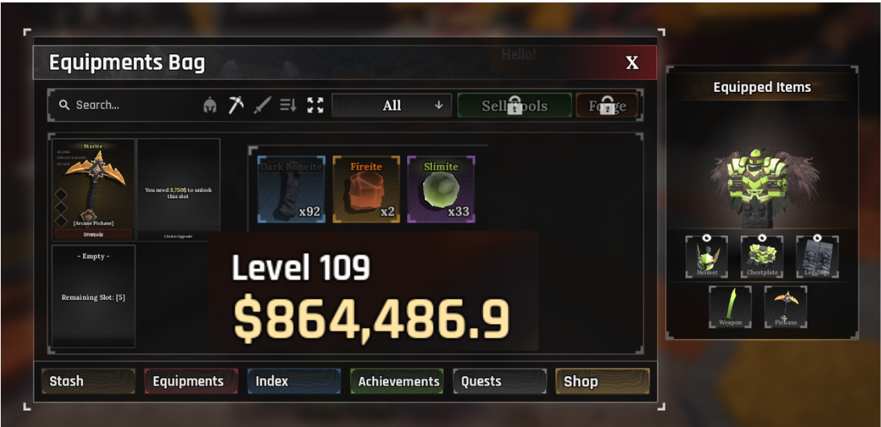Select the Fireite ore item
The height and width of the screenshot is (427, 881).
tap(366, 190)
